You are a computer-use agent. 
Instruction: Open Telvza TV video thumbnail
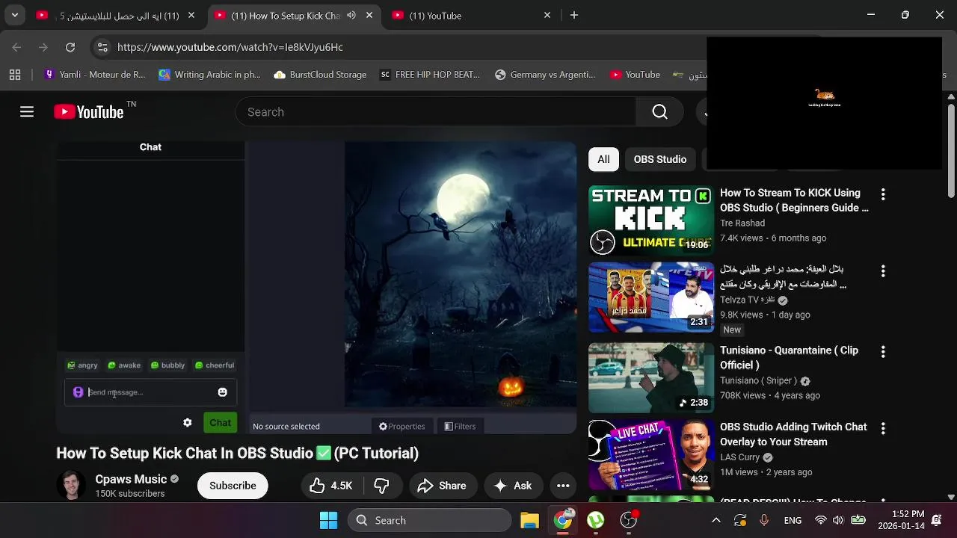651,297
